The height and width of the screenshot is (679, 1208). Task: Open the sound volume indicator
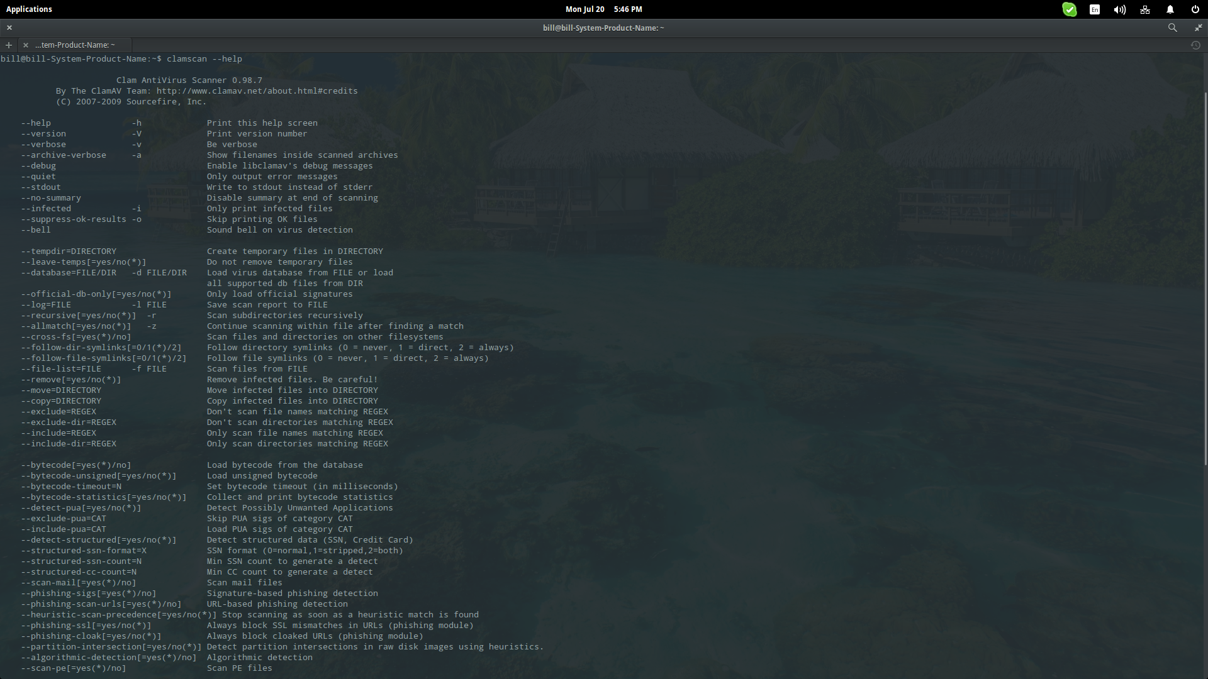(1120, 9)
